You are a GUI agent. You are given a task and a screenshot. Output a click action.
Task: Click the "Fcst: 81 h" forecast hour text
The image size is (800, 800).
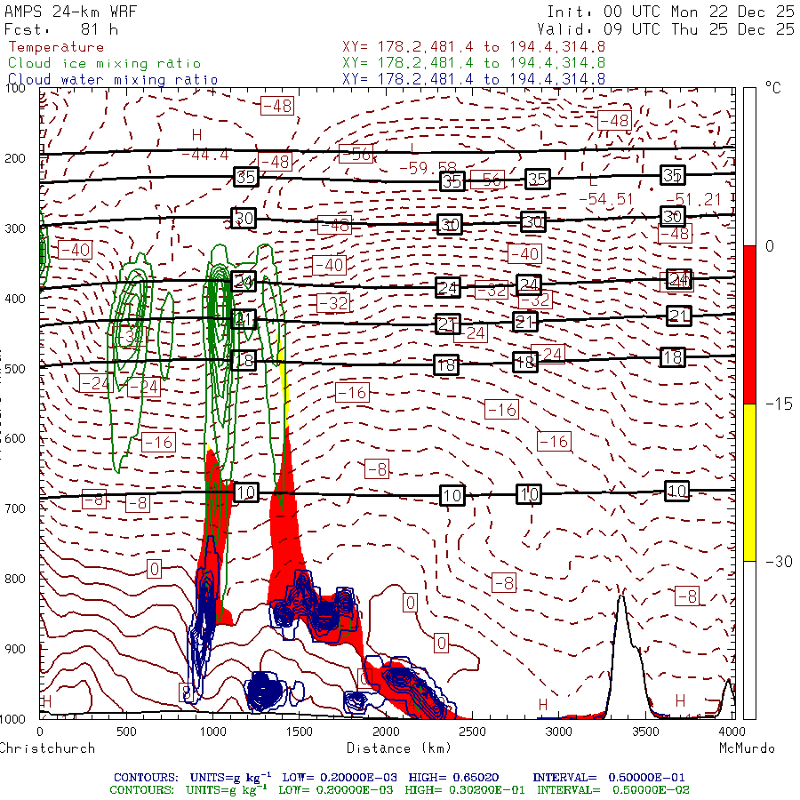[61, 29]
